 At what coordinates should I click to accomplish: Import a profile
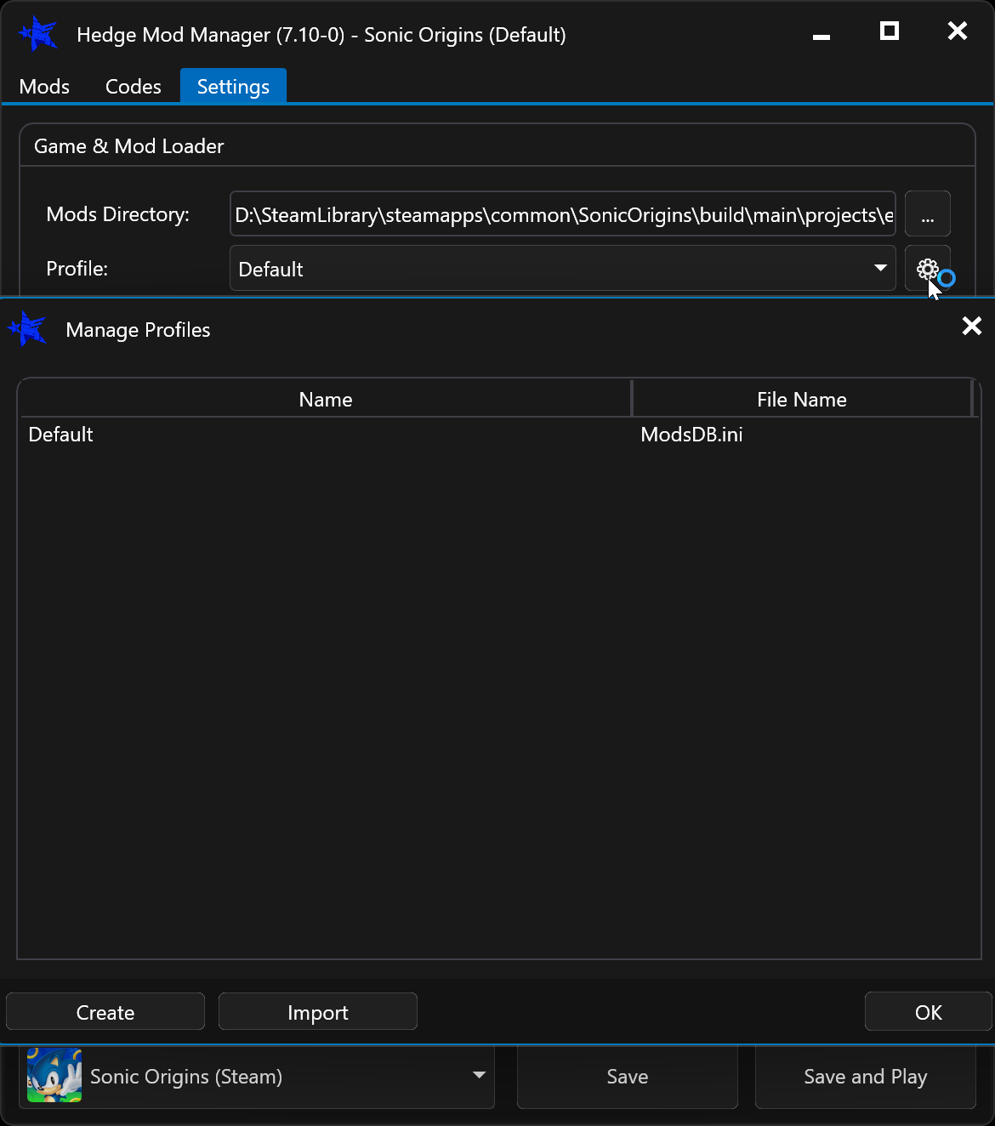click(317, 1011)
